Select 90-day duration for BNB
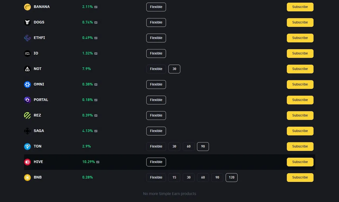Image resolution: width=339 pixels, height=202 pixels. [x=217, y=177]
